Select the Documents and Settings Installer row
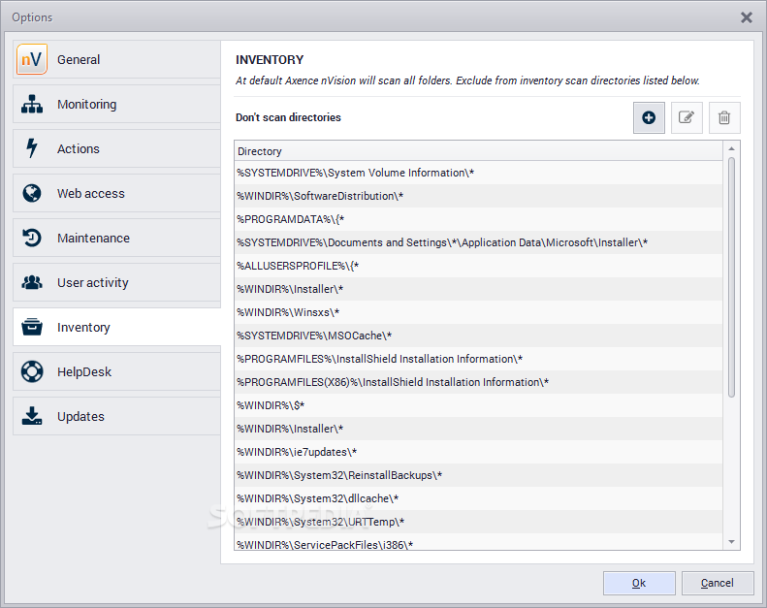 coord(478,242)
